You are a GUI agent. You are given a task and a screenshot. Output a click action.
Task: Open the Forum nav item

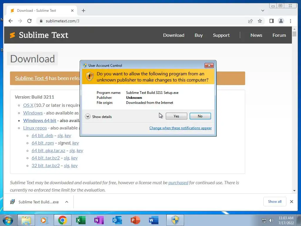(x=279, y=35)
